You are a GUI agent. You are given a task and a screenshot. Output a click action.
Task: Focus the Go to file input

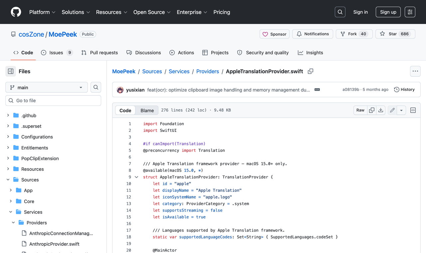pyautogui.click(x=53, y=101)
